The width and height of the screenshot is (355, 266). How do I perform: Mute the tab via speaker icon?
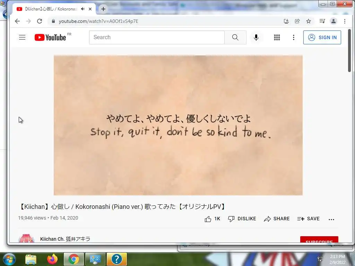tap(83, 9)
